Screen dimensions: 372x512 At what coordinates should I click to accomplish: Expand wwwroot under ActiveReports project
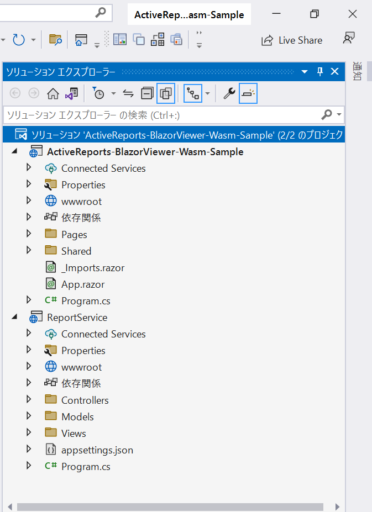29,200
